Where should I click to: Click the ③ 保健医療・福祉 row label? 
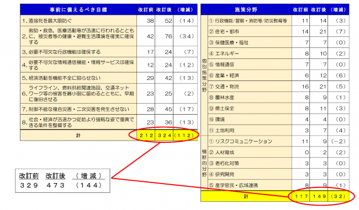(250, 42)
